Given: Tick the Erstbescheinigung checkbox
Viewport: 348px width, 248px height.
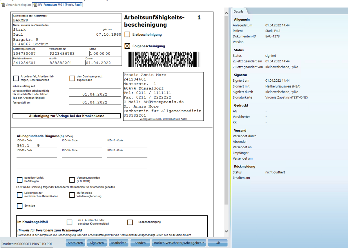Looking at the screenshot, I should pyautogui.click(x=127, y=34).
